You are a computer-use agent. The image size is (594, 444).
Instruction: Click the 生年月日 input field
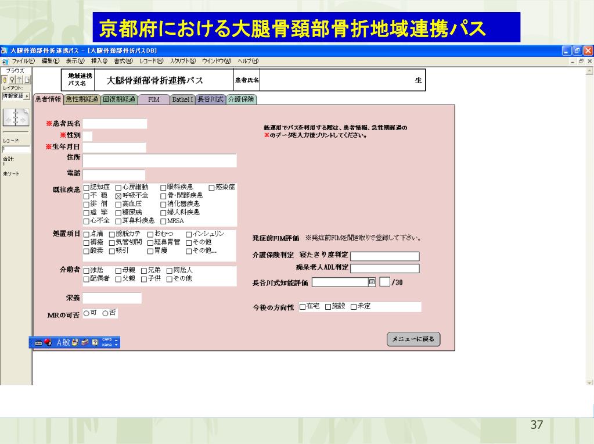[114, 147]
